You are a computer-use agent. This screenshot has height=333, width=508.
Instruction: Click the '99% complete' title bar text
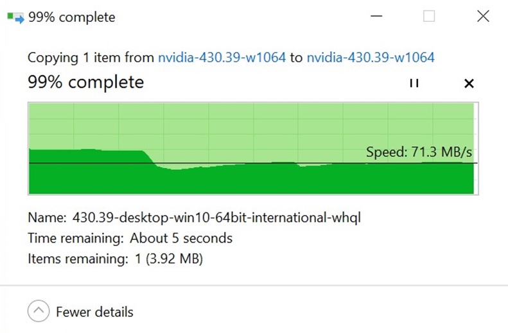pyautogui.click(x=71, y=17)
